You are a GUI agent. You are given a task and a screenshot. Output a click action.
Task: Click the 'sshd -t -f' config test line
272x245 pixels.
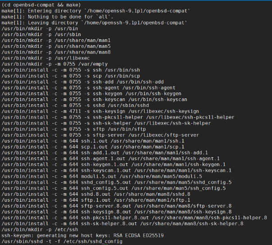(61, 241)
